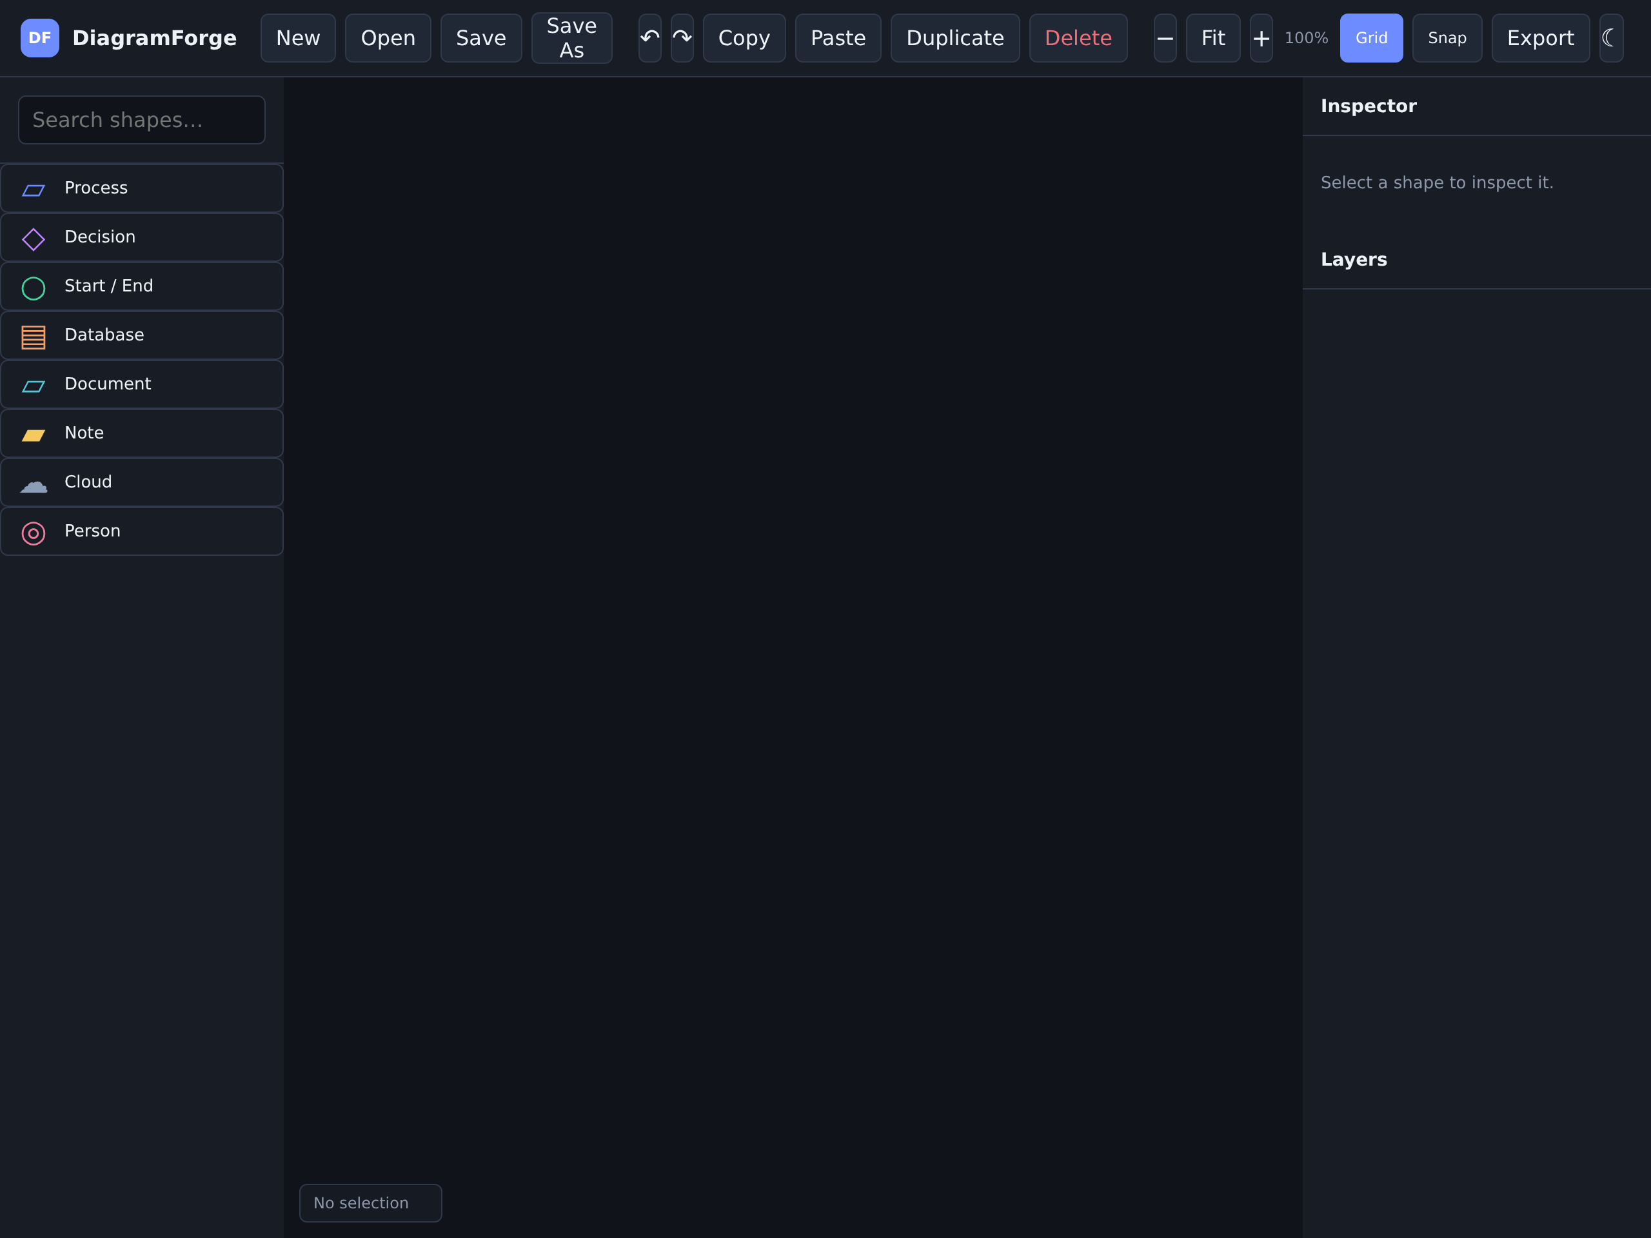Viewport: 1651px width, 1238px height.
Task: Zoom in with the plus button
Action: click(1261, 38)
